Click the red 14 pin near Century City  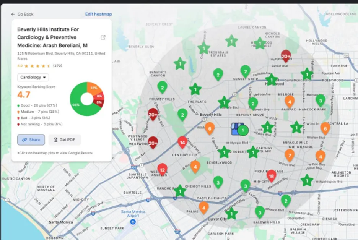click(182, 143)
